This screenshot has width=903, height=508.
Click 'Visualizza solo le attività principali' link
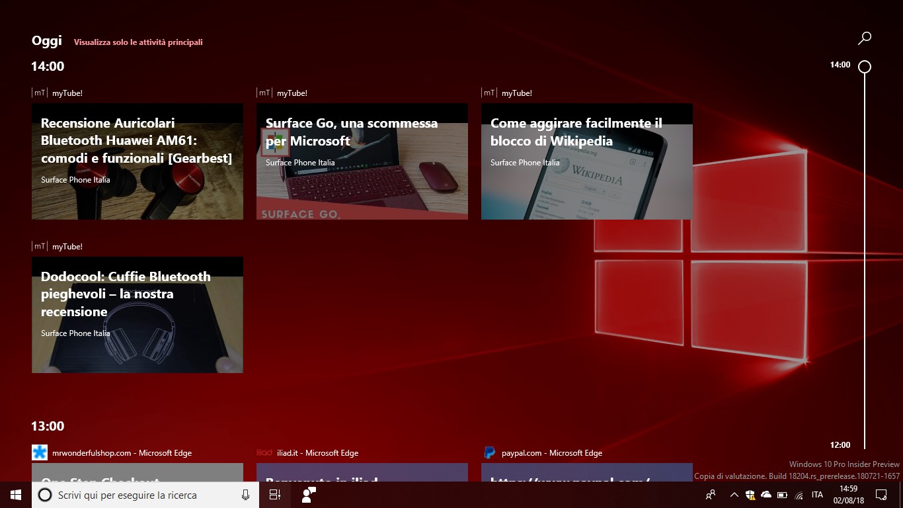pyautogui.click(x=138, y=42)
